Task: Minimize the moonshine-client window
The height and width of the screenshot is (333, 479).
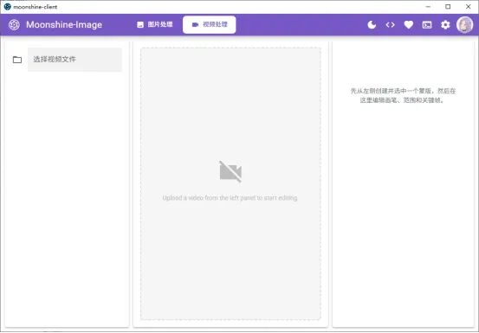Action: point(428,7)
